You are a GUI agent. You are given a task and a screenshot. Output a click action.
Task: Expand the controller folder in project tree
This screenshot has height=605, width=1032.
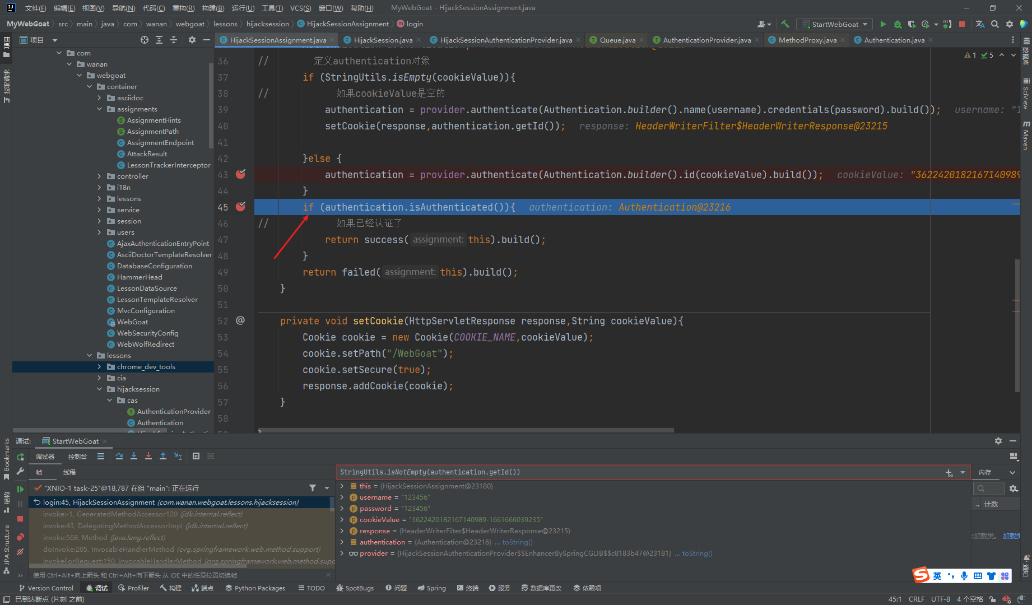[x=100, y=176]
